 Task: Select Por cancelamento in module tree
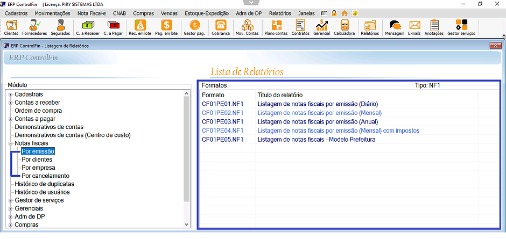point(46,176)
